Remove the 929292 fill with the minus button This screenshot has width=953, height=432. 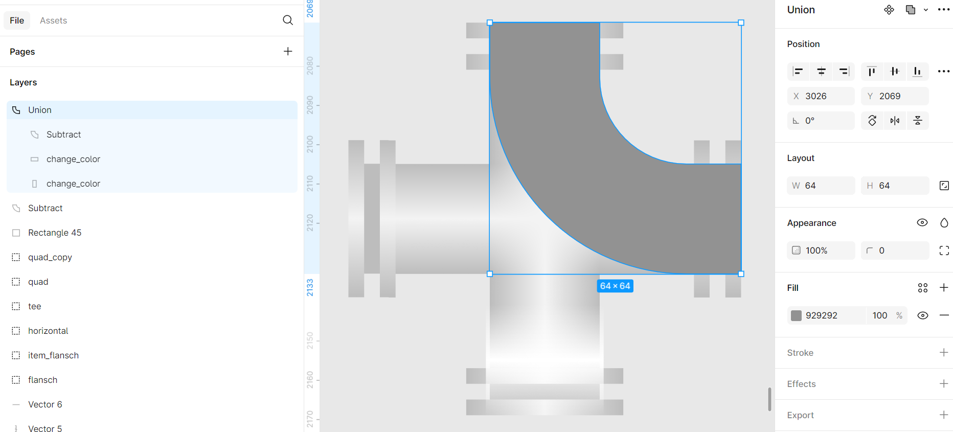[x=944, y=315]
